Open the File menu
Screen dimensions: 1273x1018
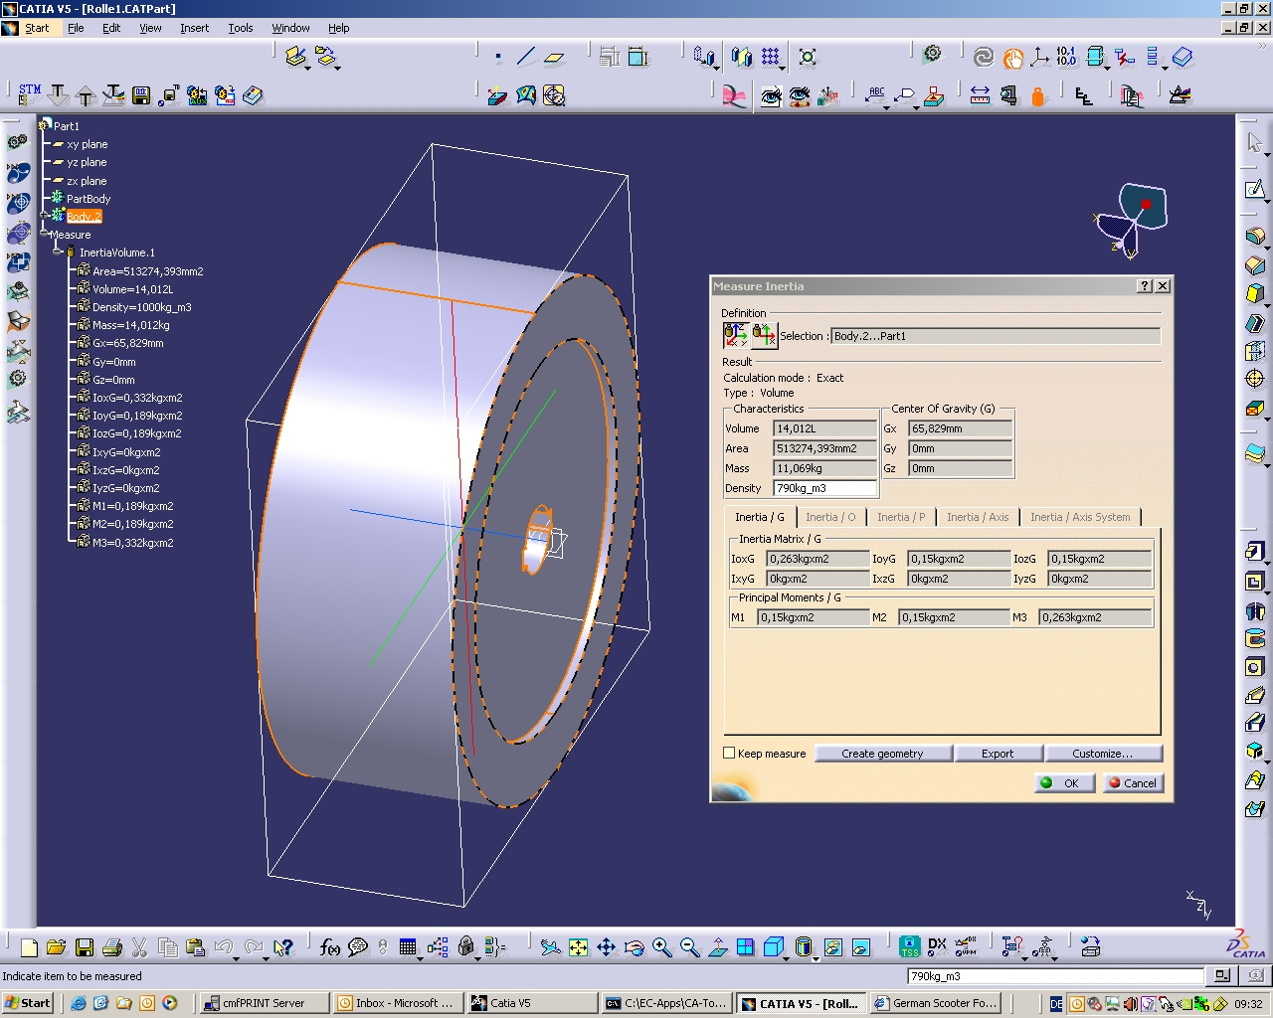(x=76, y=28)
